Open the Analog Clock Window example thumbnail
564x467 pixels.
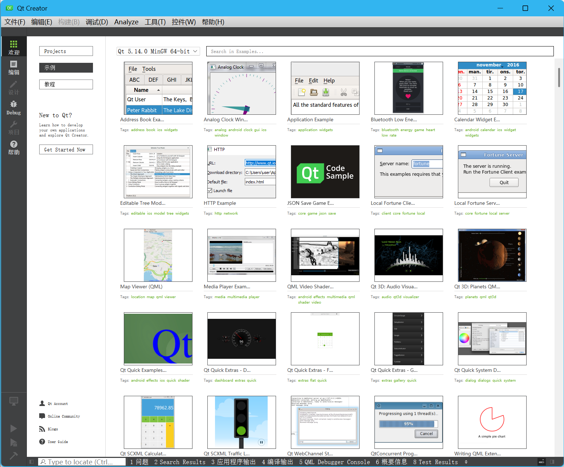pos(242,88)
